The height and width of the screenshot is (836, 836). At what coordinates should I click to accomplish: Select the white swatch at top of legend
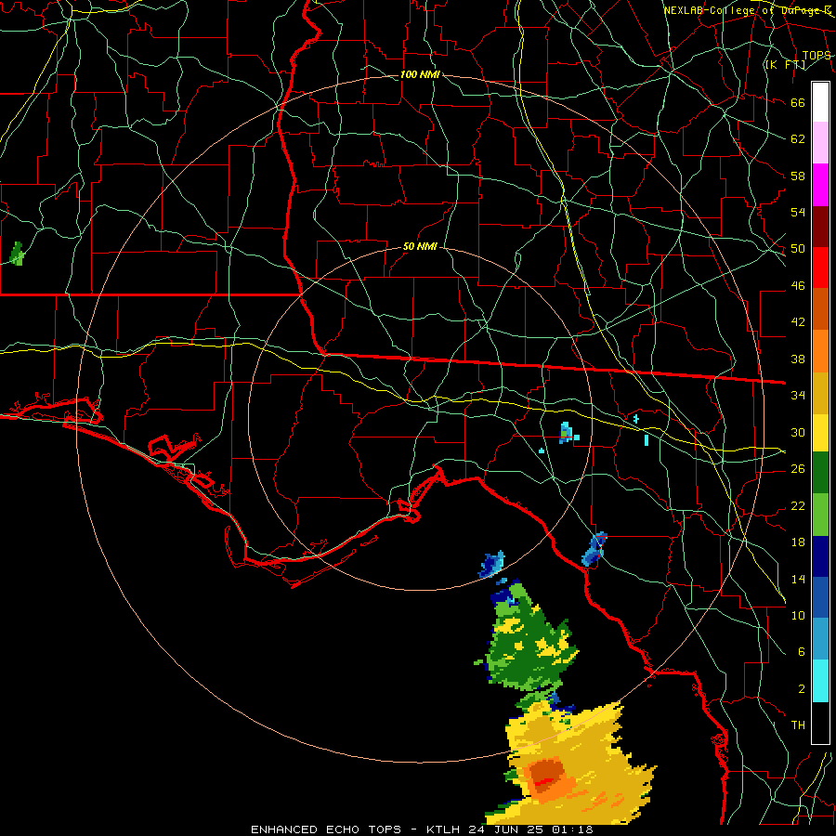click(820, 102)
